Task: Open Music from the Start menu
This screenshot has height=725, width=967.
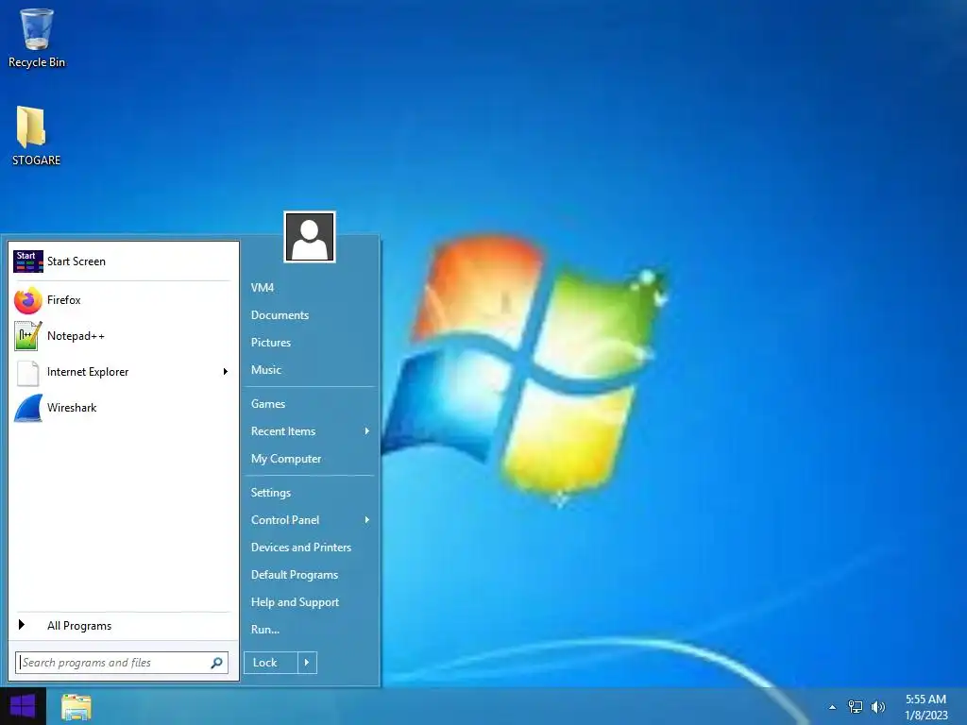Action: pos(266,370)
